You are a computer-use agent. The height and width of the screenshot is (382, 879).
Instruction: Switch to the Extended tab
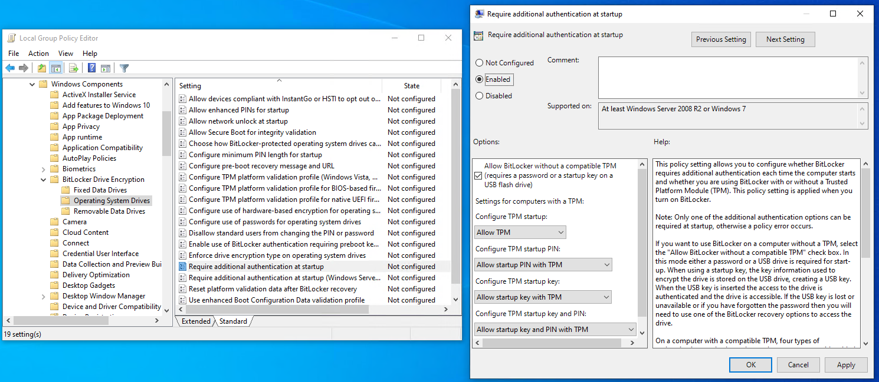coord(196,321)
